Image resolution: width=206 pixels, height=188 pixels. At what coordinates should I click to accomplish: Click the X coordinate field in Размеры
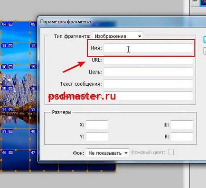(97, 125)
